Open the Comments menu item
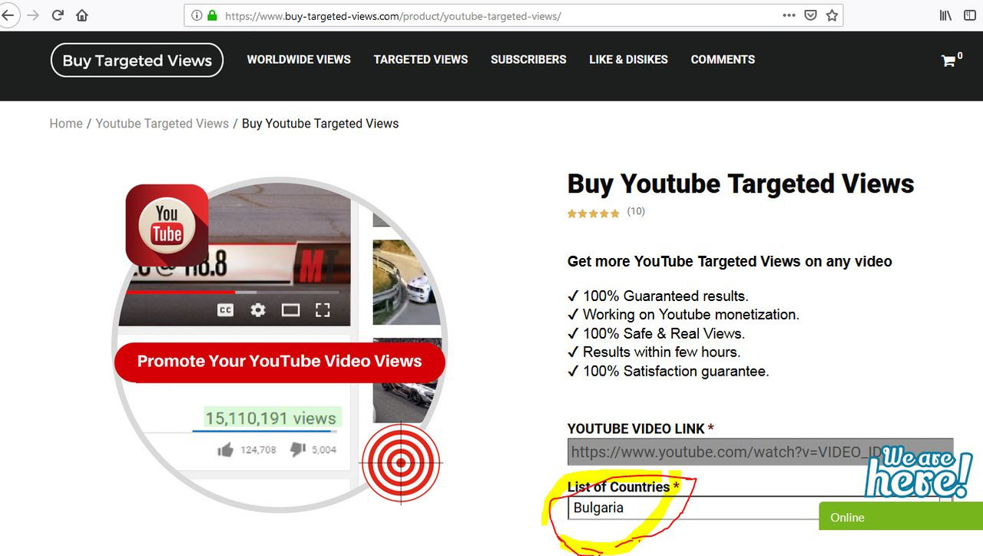This screenshot has height=556, width=983. pyautogui.click(x=723, y=59)
